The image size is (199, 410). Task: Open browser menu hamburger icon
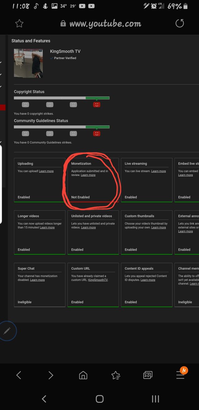[180, 375]
